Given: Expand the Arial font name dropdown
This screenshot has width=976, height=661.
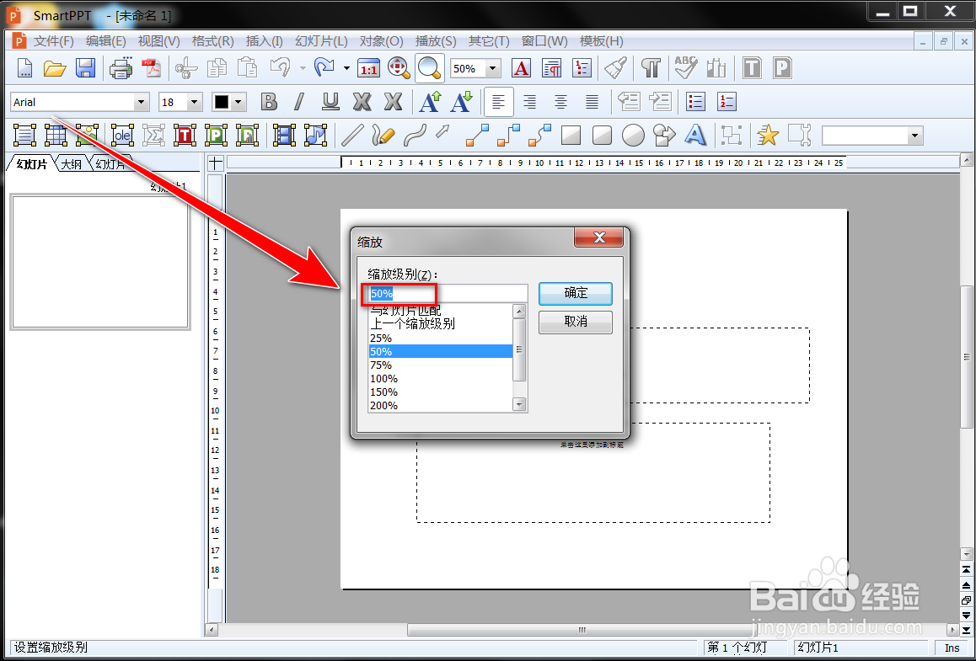Looking at the screenshot, I should [142, 102].
